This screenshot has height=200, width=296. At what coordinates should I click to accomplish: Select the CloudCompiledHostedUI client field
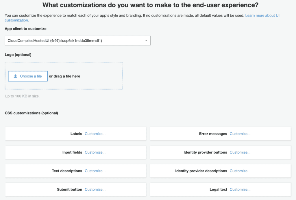[77, 41]
